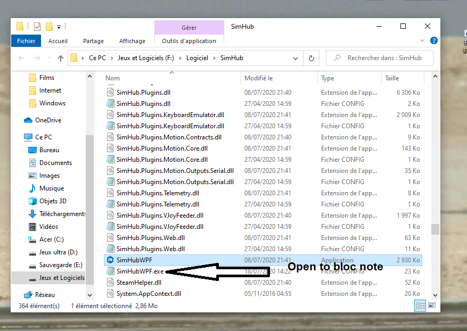Select Internet folder in navigation pane
The height and width of the screenshot is (331, 467).
tap(50, 90)
